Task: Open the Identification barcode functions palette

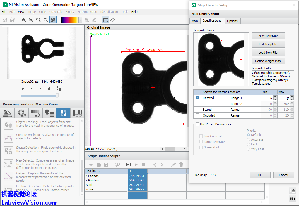Action: [x=77, y=113]
